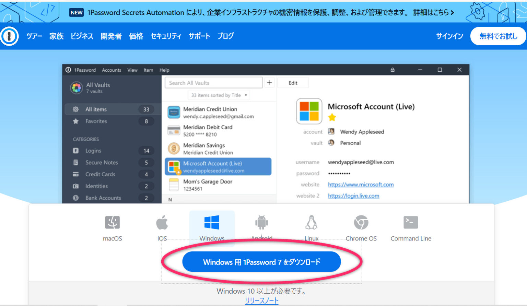The width and height of the screenshot is (527, 306).
Task: Select the macOS platform icon
Action: tap(112, 222)
